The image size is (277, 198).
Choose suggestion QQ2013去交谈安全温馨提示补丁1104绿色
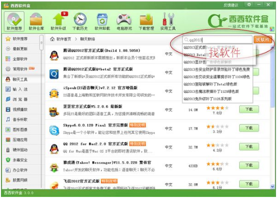click(x=217, y=77)
